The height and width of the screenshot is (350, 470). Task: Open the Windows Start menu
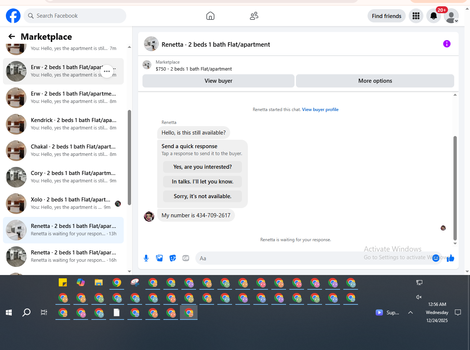9,312
